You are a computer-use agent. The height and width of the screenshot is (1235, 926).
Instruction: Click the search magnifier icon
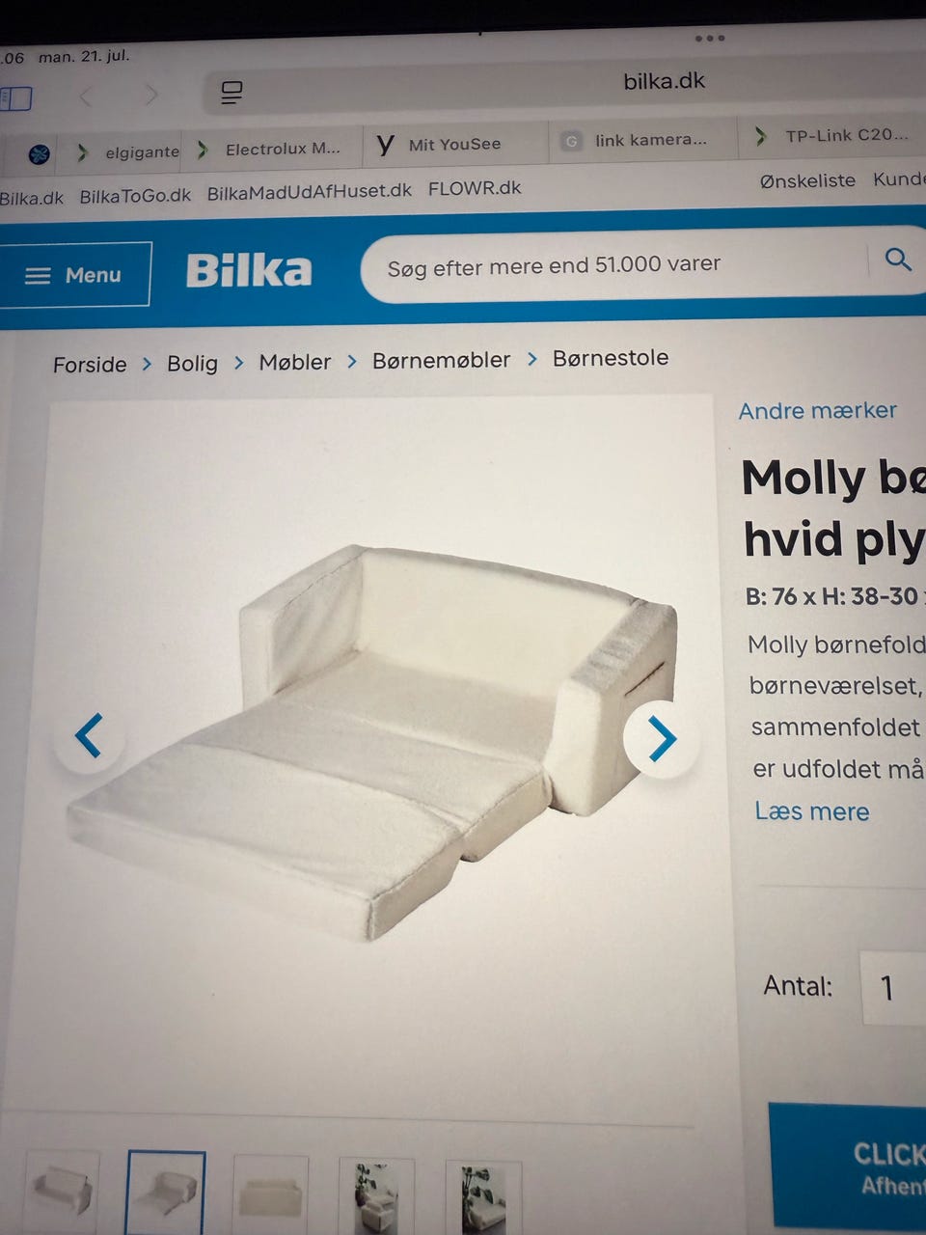tap(898, 259)
